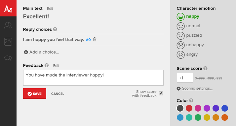Open the dialogue bubbles tab in sidebar
The height and width of the screenshot is (126, 236).
[8, 58]
